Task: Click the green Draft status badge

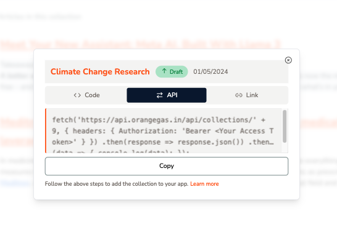Action: [172, 71]
